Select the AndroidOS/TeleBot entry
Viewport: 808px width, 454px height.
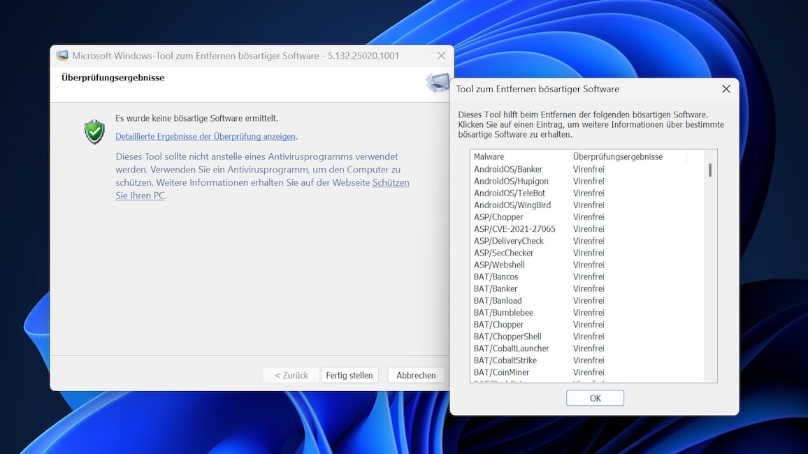tap(509, 193)
